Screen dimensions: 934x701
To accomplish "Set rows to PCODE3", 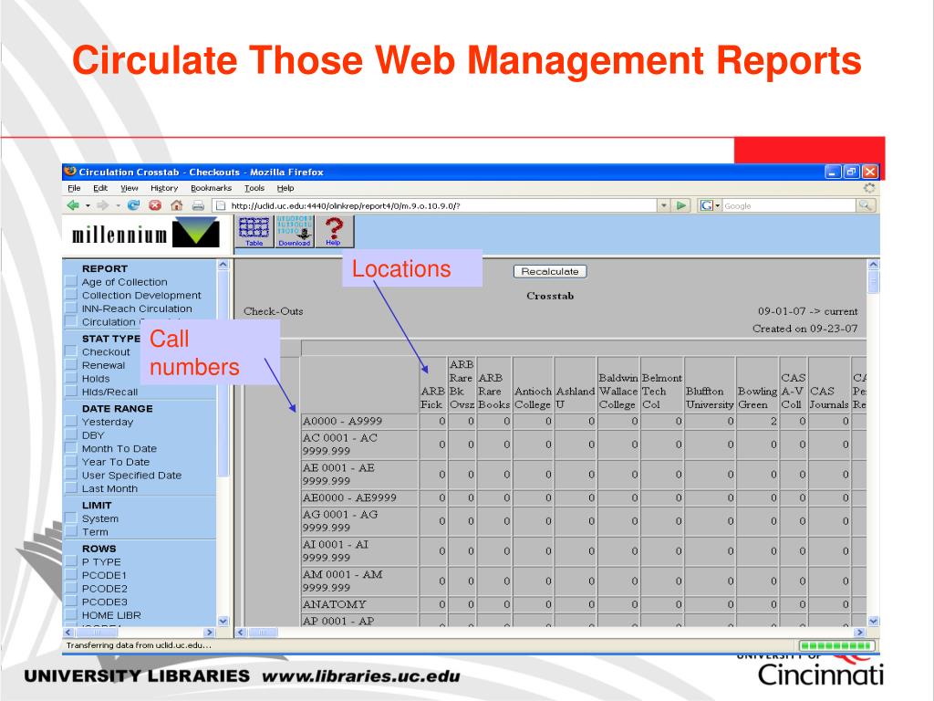I will 105,602.
